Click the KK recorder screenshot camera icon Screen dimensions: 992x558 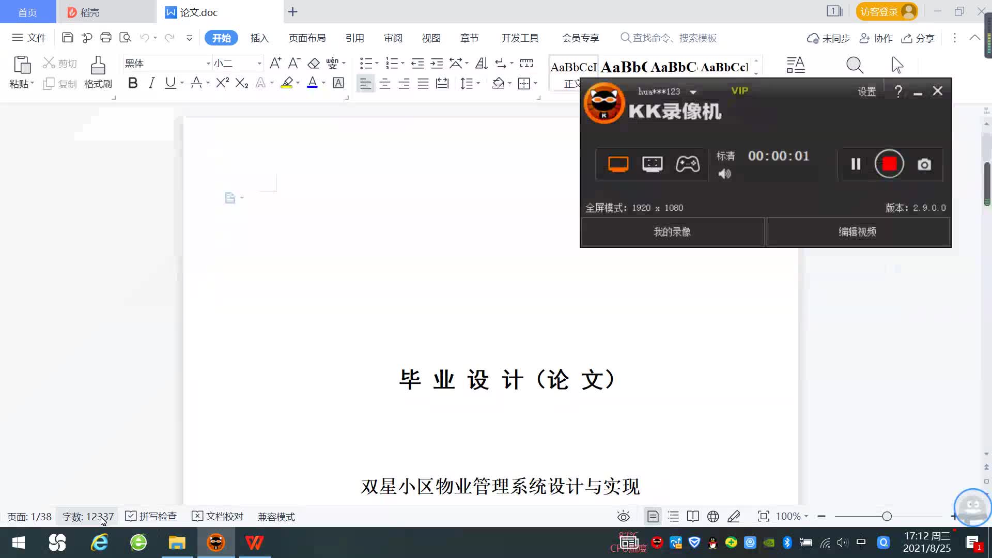(x=924, y=164)
